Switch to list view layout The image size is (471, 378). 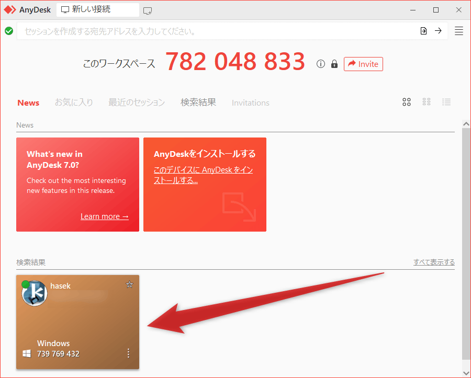pyautogui.click(x=446, y=102)
